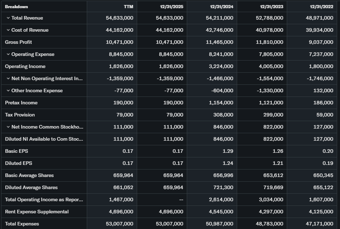This screenshot has width=340, height=229.
Task: Expand the Other Income Expense chevron
Action: [x=8, y=90]
